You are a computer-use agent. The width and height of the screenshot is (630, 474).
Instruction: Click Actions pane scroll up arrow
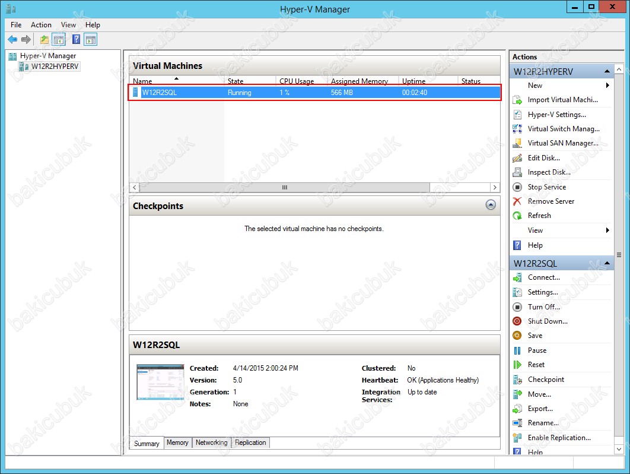point(619,69)
